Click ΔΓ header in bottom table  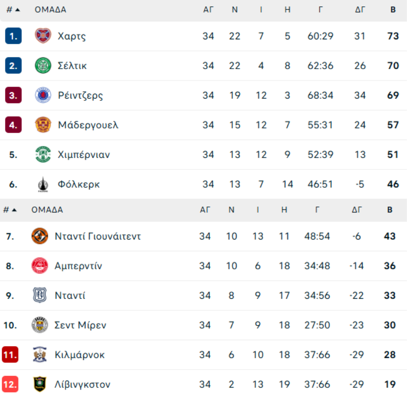coord(356,210)
